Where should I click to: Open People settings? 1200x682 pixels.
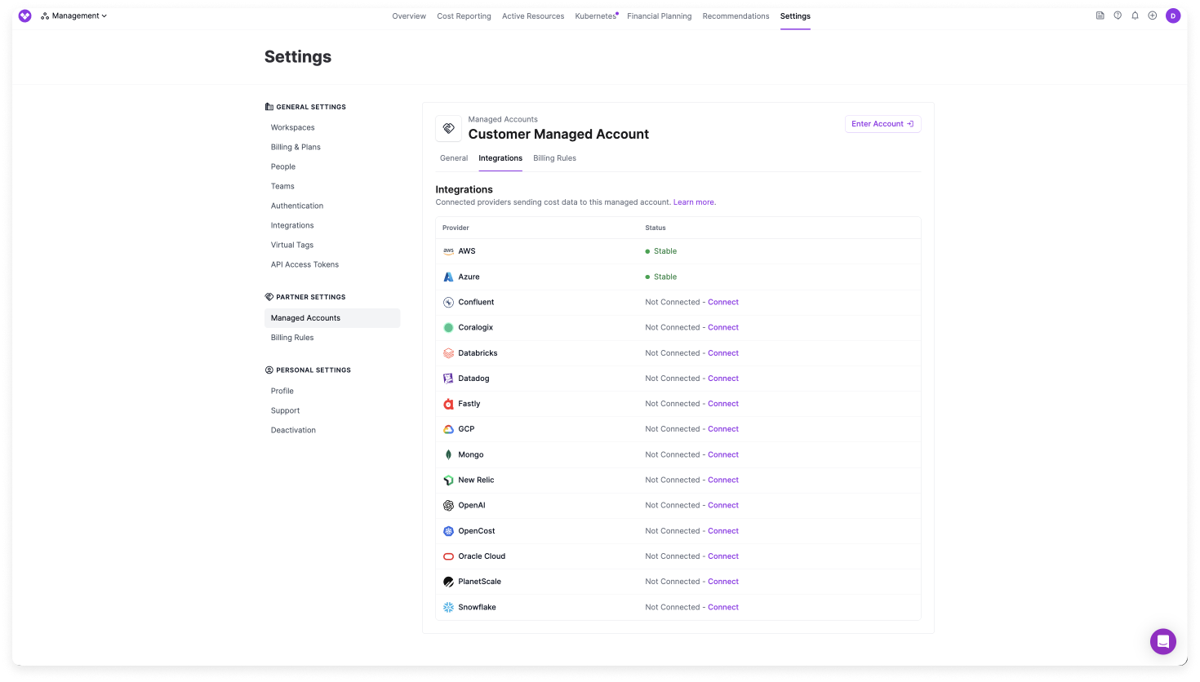pyautogui.click(x=283, y=166)
